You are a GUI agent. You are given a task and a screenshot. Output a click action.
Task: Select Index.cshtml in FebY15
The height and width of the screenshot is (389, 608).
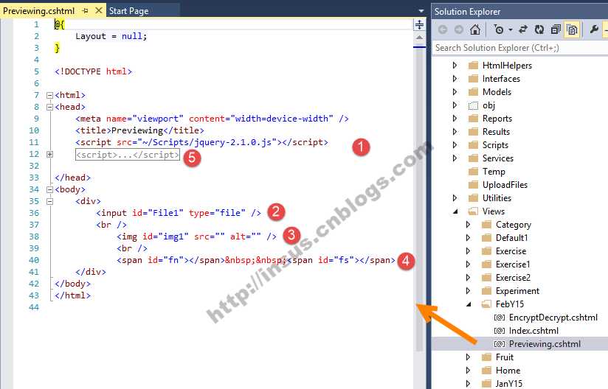[533, 331]
